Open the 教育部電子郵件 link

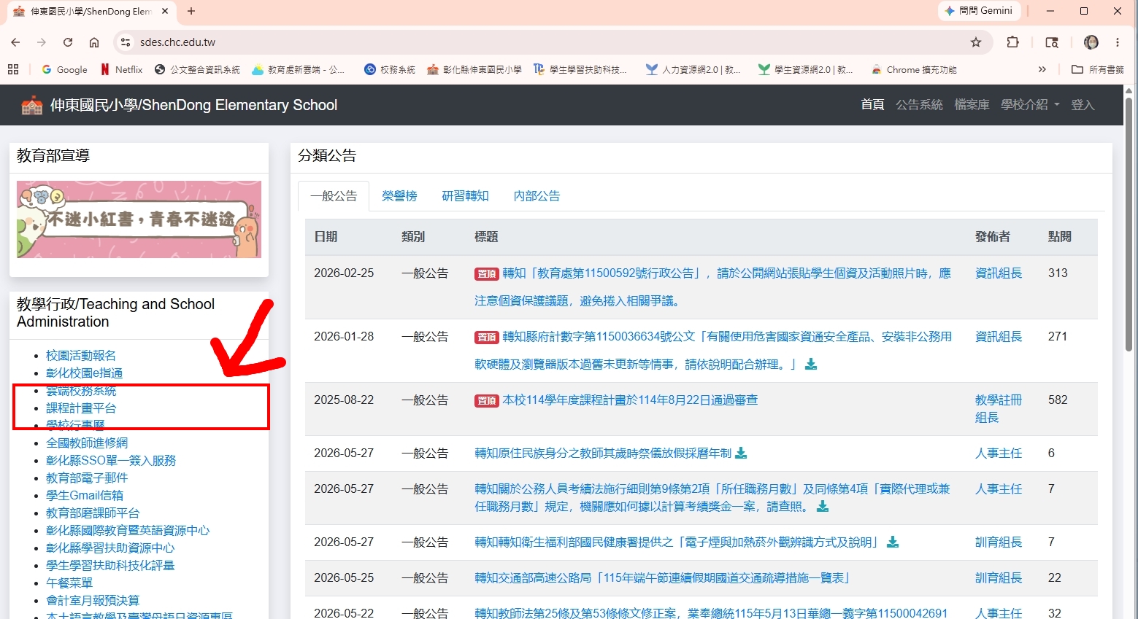click(87, 478)
